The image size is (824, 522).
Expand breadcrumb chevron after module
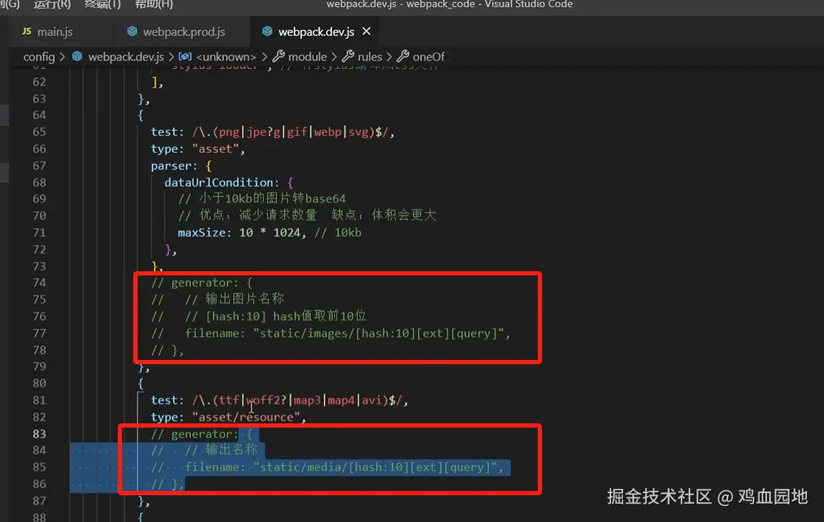tap(333, 57)
